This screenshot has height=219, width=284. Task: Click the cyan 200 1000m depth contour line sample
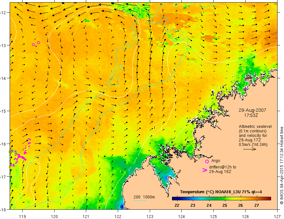140,201
